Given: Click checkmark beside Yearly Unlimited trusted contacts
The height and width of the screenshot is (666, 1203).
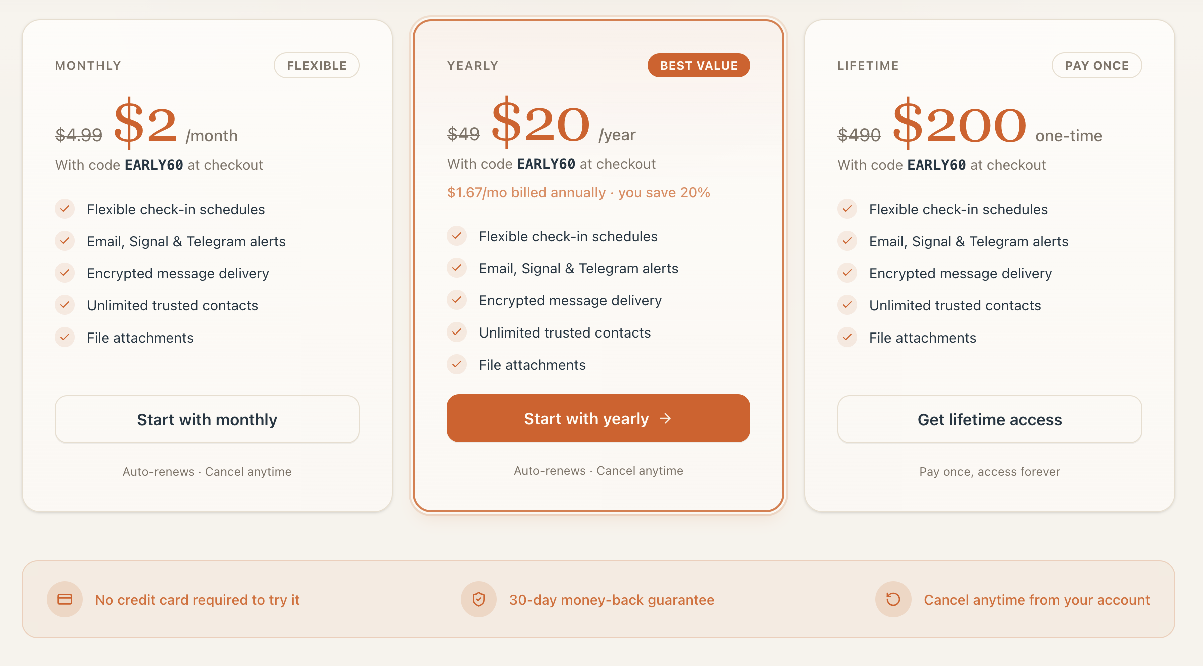Looking at the screenshot, I should 457,332.
